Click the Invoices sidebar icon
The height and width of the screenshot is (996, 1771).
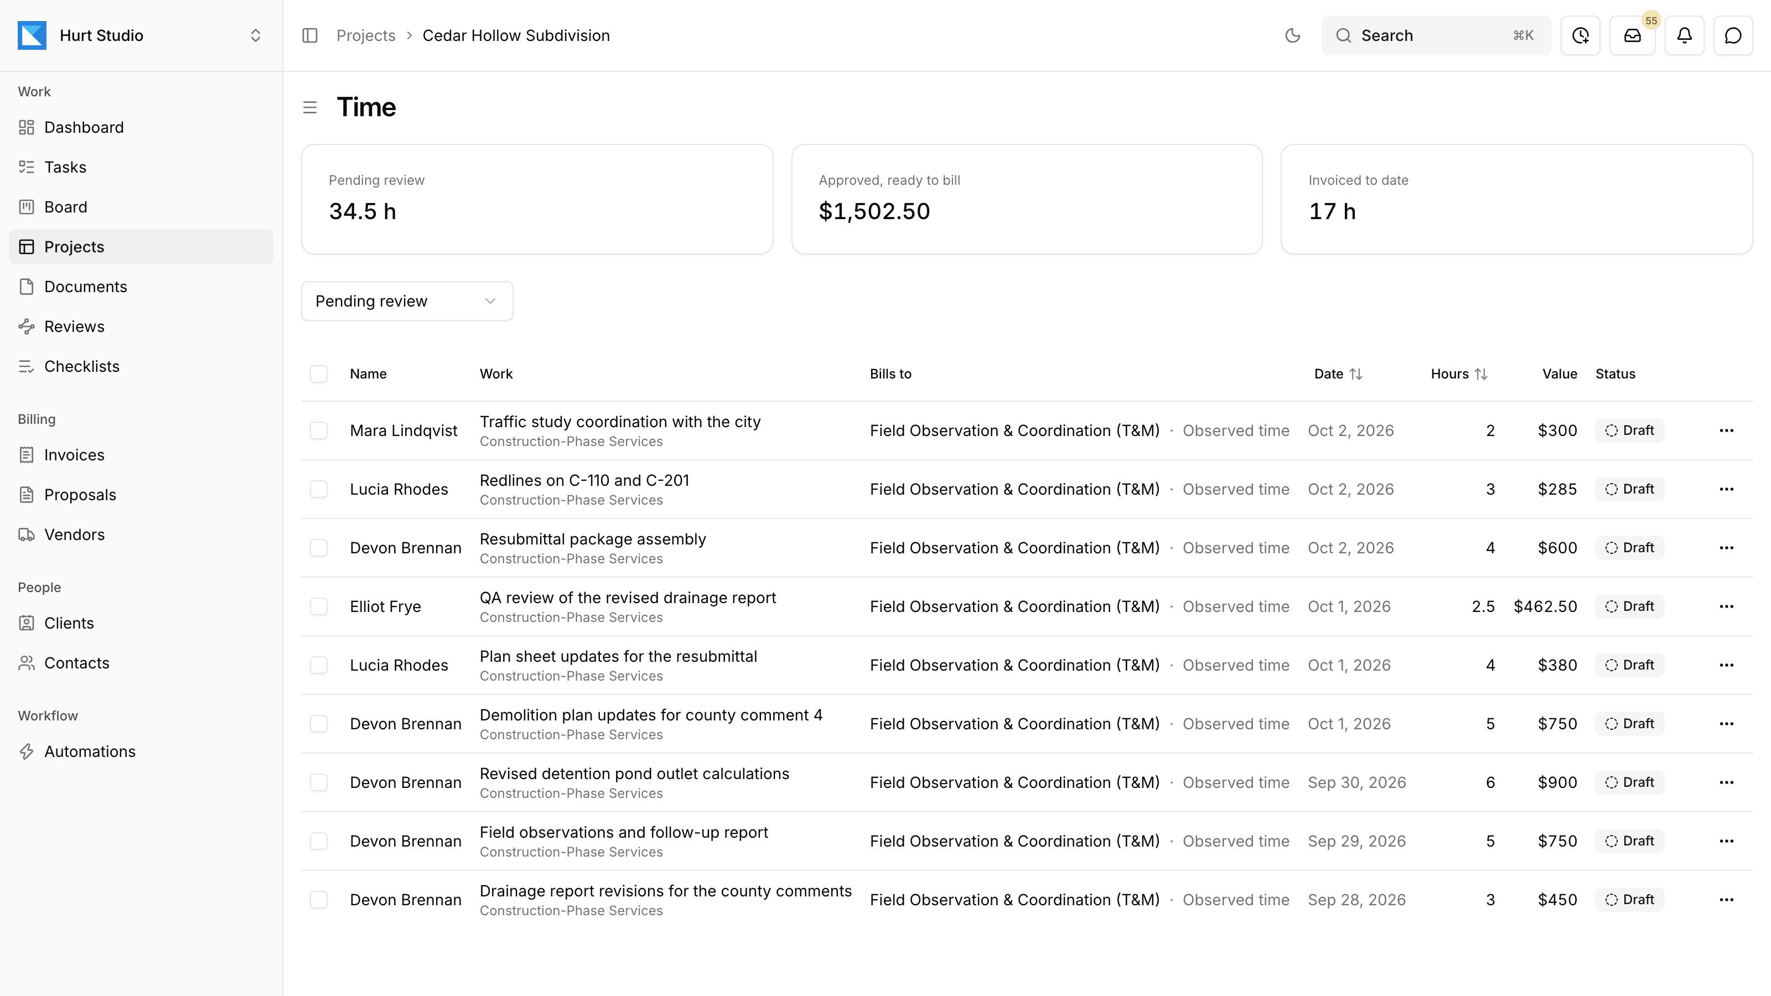point(27,455)
